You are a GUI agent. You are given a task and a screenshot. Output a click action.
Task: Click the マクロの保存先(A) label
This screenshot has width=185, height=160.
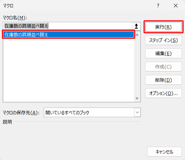(x=21, y=113)
